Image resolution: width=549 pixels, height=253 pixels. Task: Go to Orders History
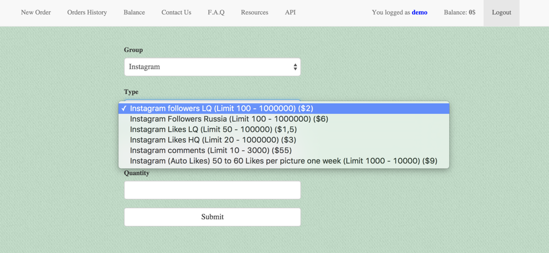coord(87,13)
